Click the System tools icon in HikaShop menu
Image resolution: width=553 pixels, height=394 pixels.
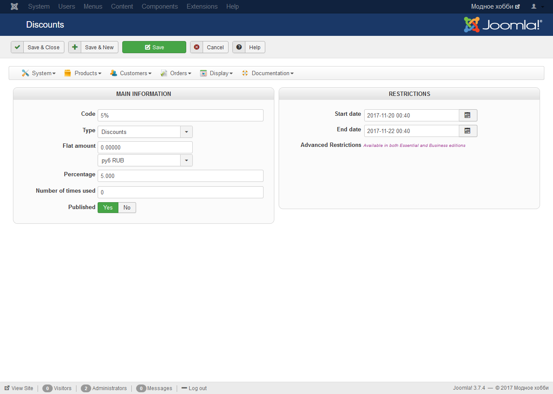25,73
